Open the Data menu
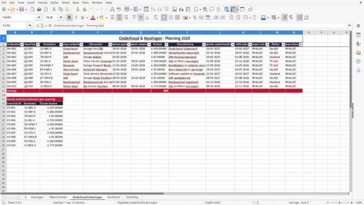 [75, 2]
